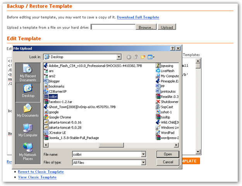The width and height of the screenshot is (242, 186).
Task: Select the facebox-1.2.tar archive
Action: [x=58, y=102]
